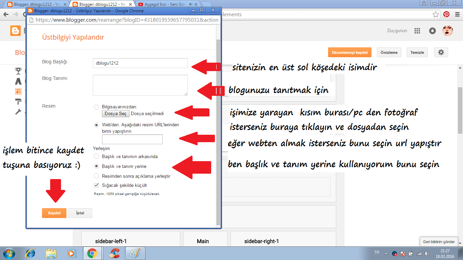Click the volume speaker tray icon
The height and width of the screenshot is (260, 463).
point(427,253)
